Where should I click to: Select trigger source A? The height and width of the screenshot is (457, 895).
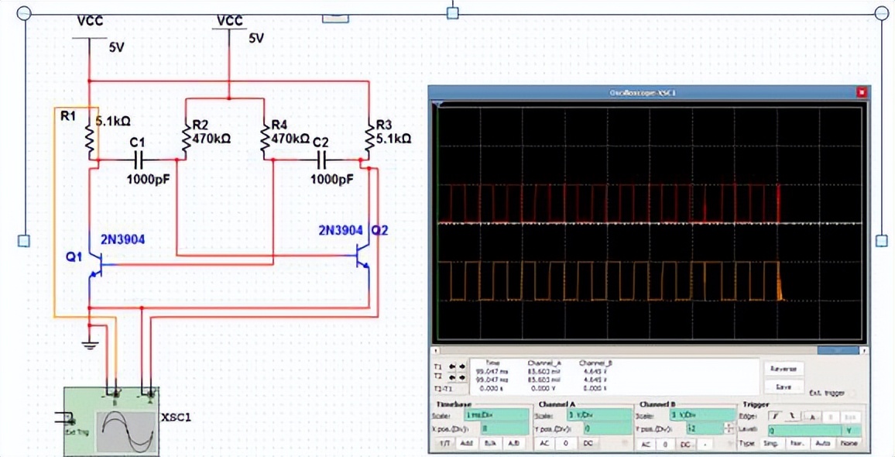(811, 417)
